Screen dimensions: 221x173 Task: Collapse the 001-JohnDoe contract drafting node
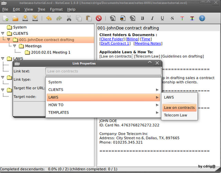[9, 40]
